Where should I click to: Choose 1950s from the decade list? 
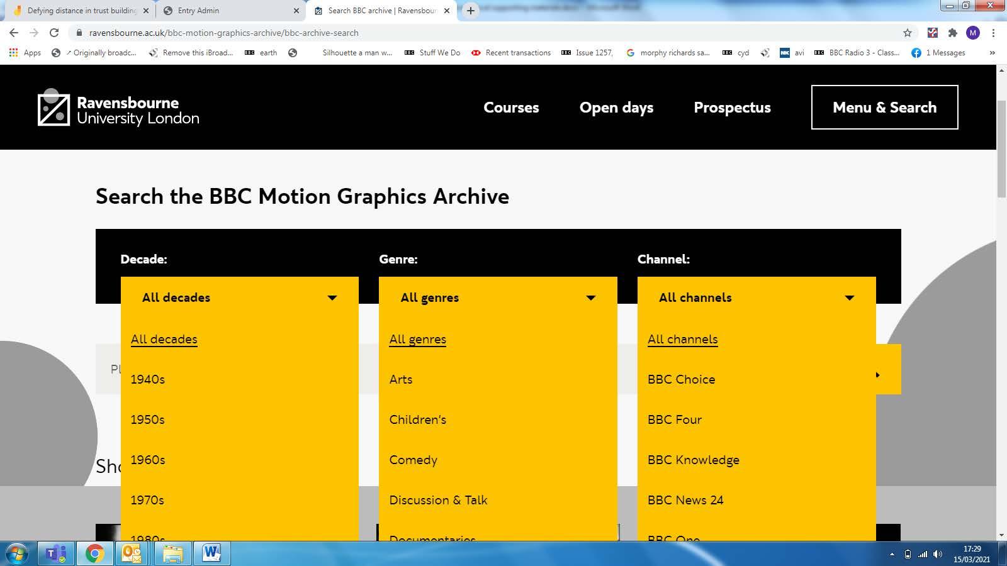(147, 419)
